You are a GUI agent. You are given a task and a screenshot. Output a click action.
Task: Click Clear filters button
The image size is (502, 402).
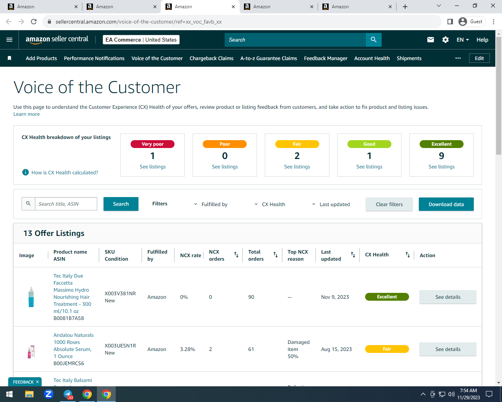(x=389, y=204)
